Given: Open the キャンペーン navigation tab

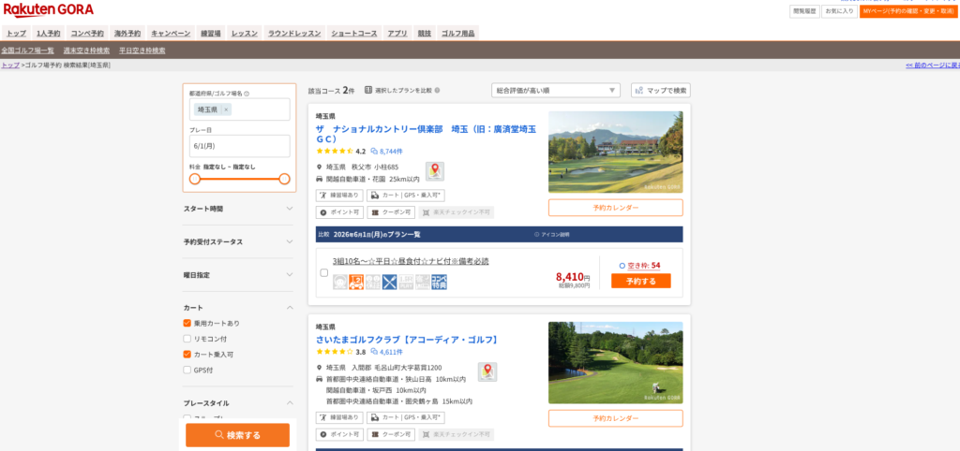Looking at the screenshot, I should (x=171, y=33).
